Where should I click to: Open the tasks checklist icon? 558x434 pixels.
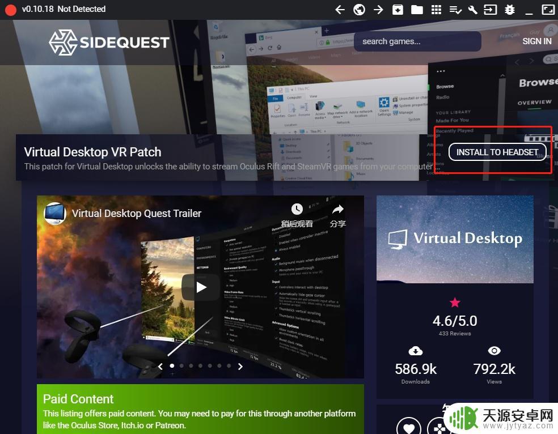pyautogui.click(x=455, y=10)
